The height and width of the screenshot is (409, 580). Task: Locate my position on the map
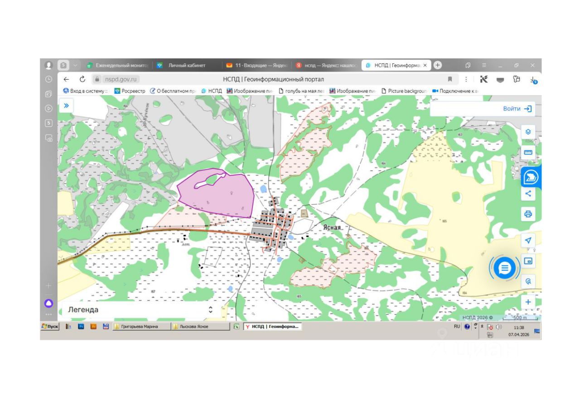coord(528,240)
